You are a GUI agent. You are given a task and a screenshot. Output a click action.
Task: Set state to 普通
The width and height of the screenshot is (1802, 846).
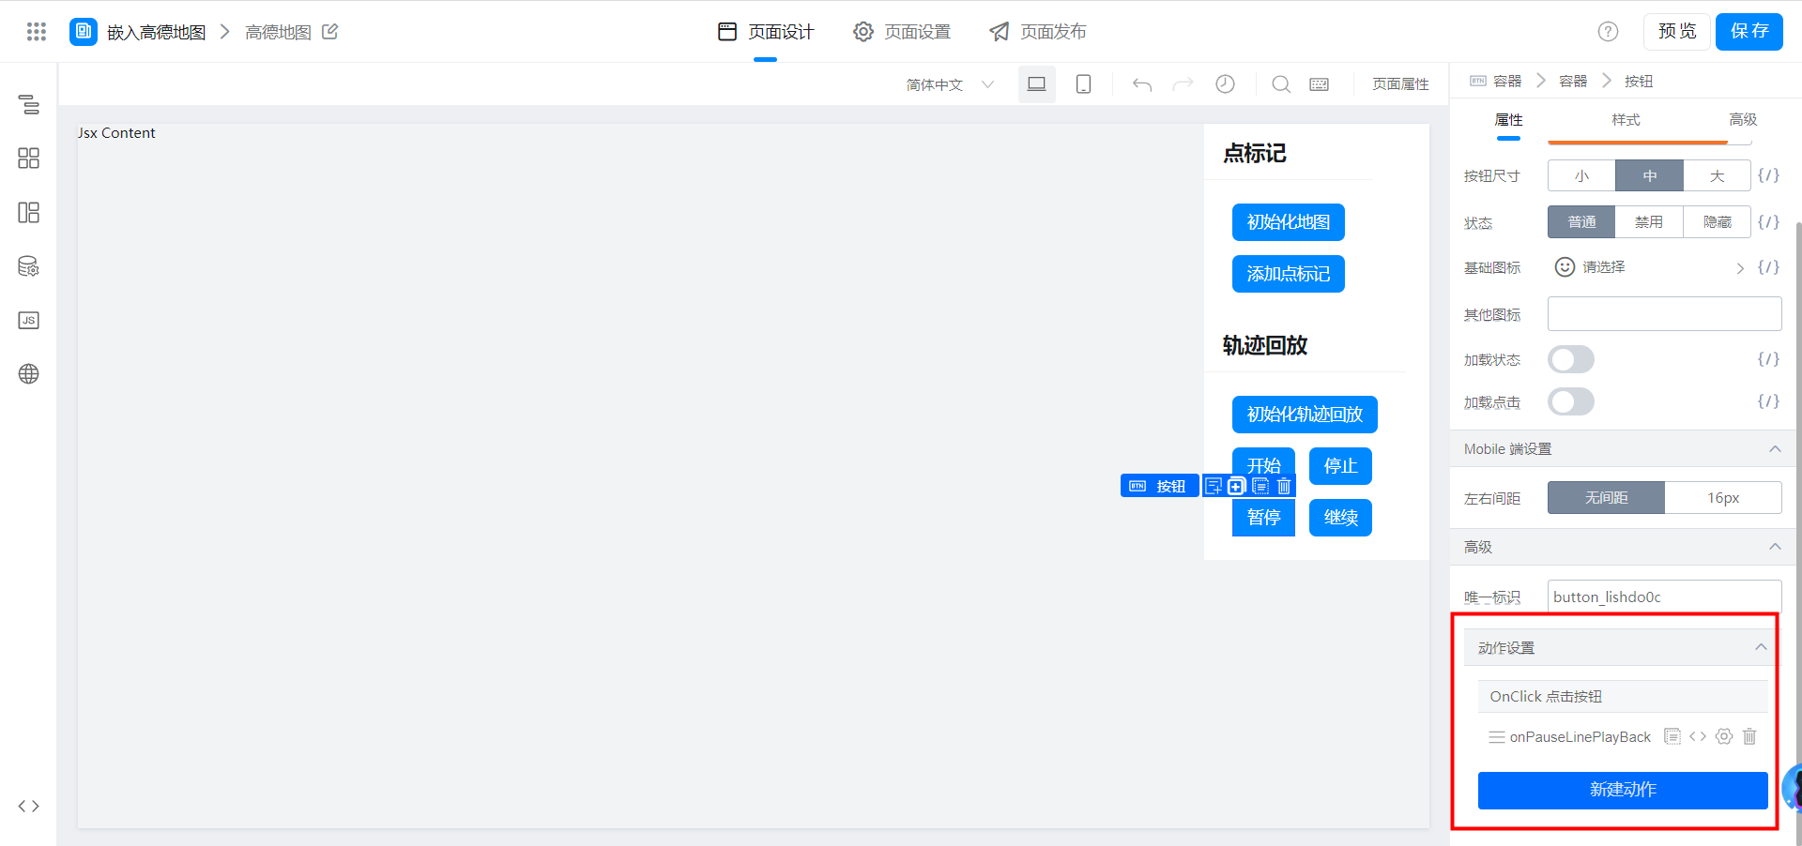tap(1581, 221)
